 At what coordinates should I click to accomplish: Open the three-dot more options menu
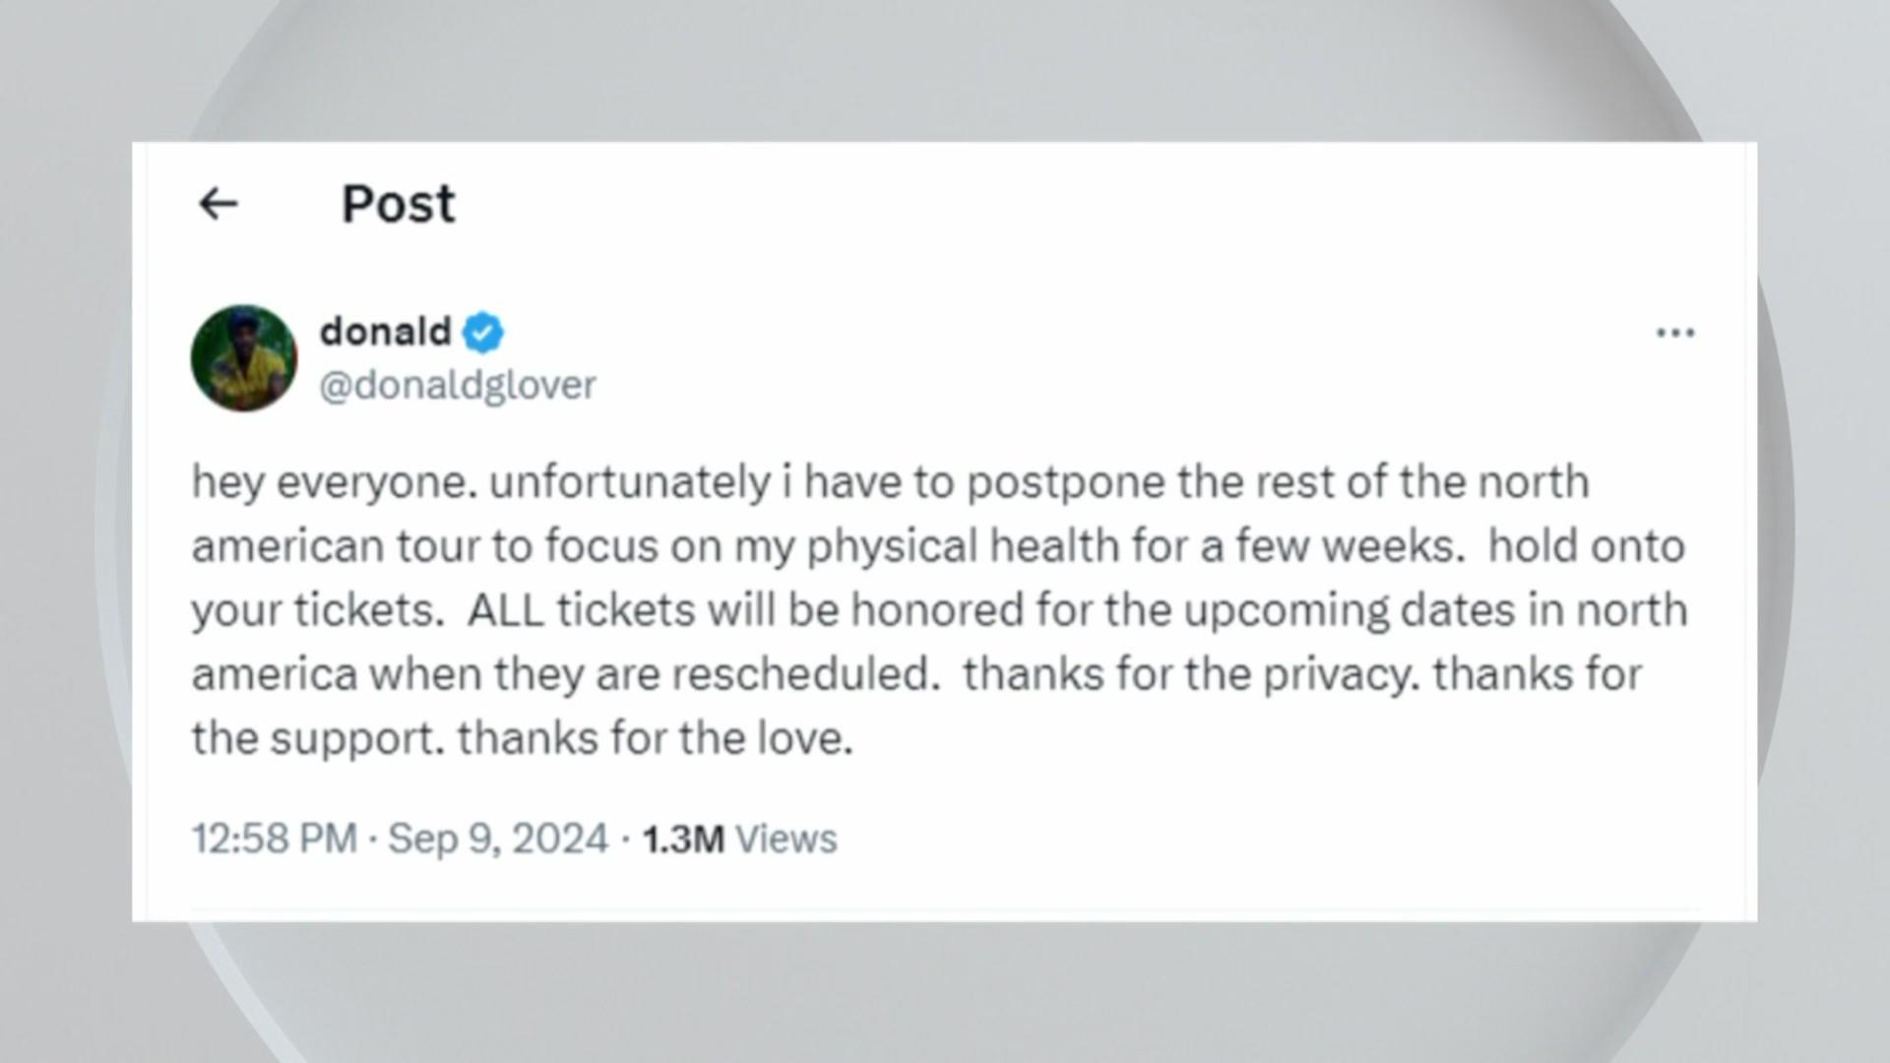pos(1675,333)
